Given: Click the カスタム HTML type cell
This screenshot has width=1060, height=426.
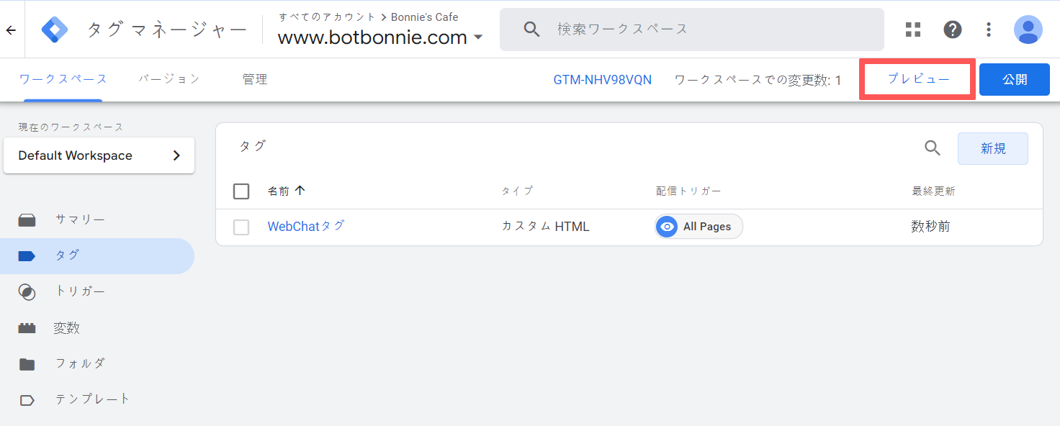Looking at the screenshot, I should 546,227.
